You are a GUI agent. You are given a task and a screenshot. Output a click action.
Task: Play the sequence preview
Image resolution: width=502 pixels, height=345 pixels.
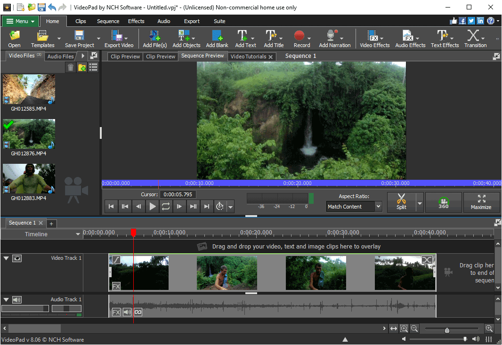pos(153,207)
